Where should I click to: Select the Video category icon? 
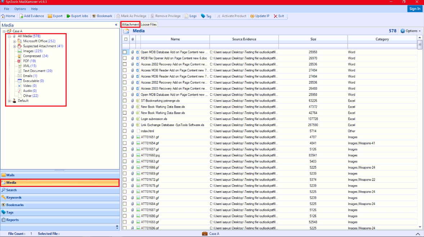click(20, 86)
